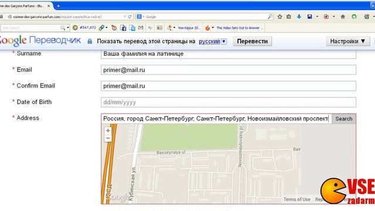The width and height of the screenshot is (375, 211).
Task: Close the Comme des Garçons tab
Action: (x=49, y=6)
